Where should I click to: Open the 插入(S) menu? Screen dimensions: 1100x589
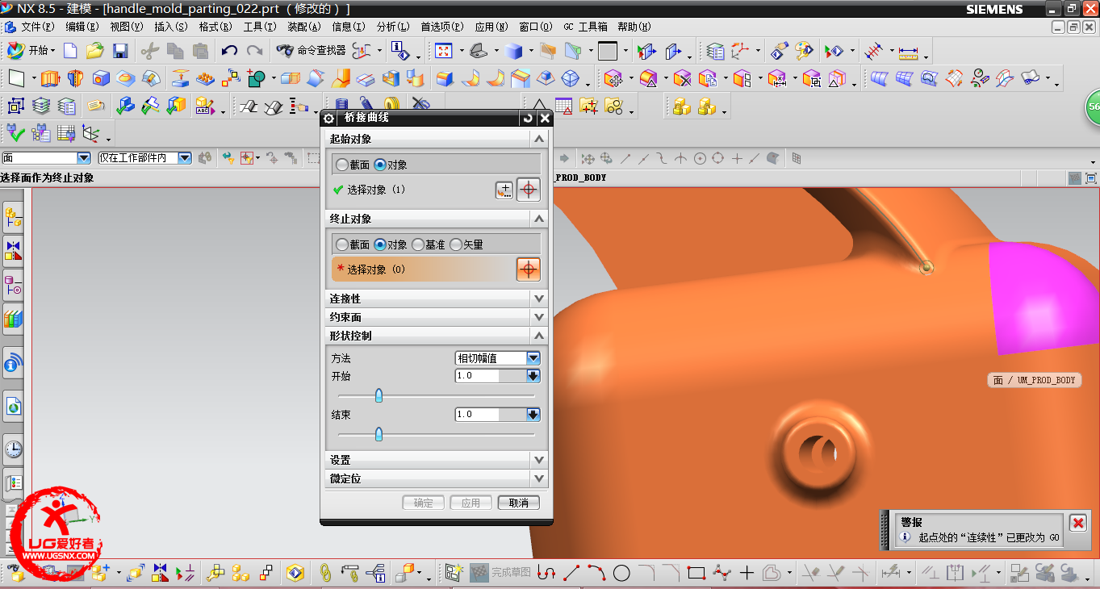click(x=171, y=27)
